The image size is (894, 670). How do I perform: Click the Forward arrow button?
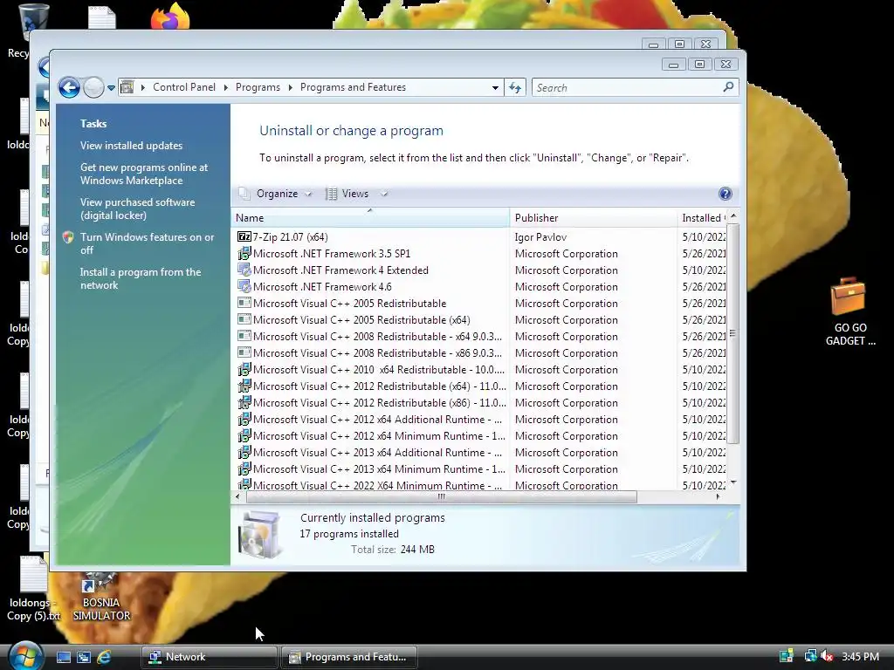93,88
